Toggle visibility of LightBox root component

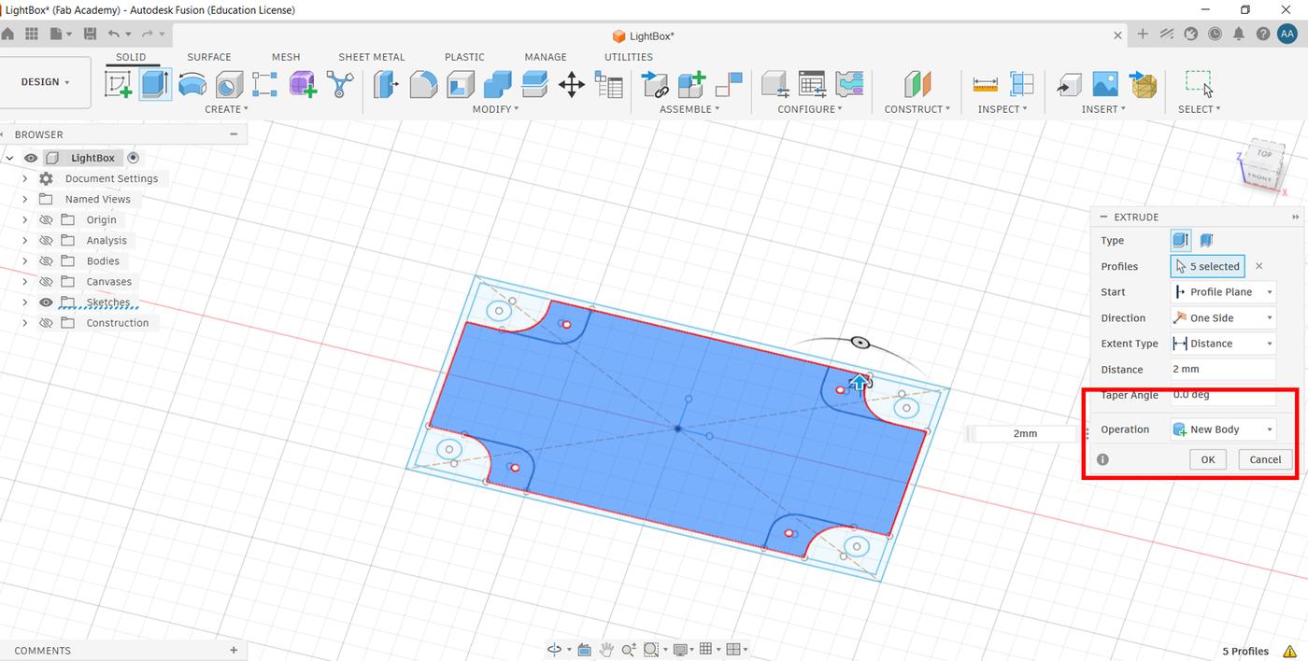point(31,159)
